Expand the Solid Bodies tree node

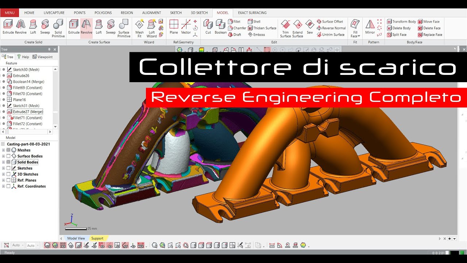[x=4, y=162]
